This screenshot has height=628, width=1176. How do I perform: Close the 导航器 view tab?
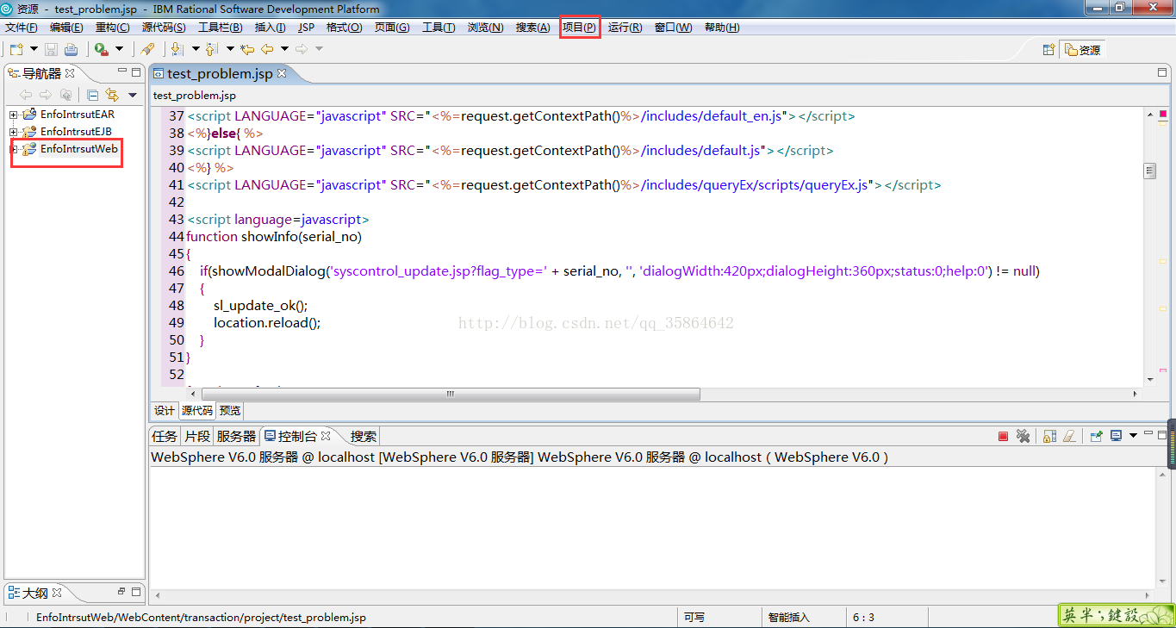tap(71, 73)
